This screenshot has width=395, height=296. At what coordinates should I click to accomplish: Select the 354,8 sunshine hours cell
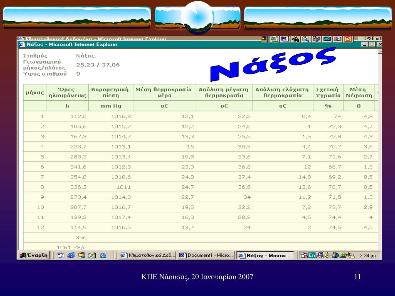[x=78, y=177]
